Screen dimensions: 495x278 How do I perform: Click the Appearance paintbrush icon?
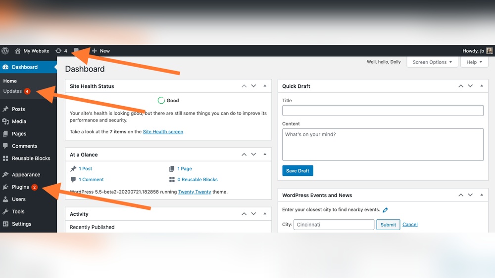(5, 174)
